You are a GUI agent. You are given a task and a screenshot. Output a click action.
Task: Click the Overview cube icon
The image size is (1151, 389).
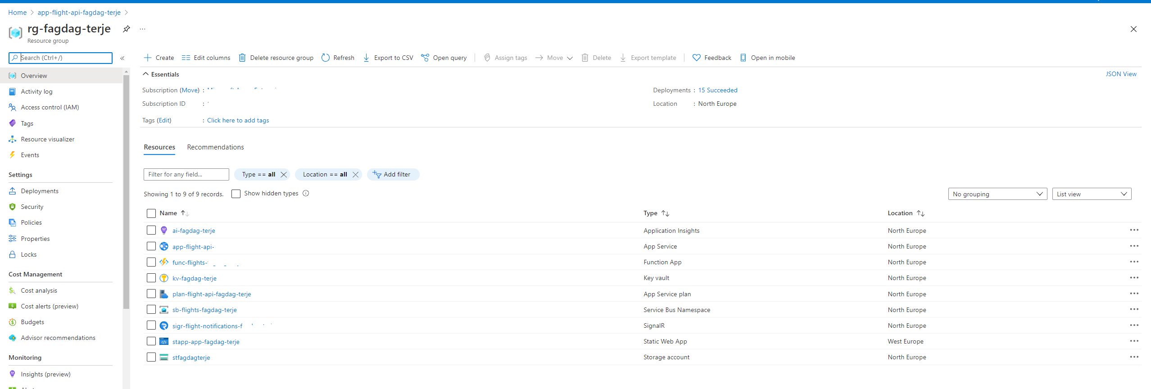tap(13, 76)
